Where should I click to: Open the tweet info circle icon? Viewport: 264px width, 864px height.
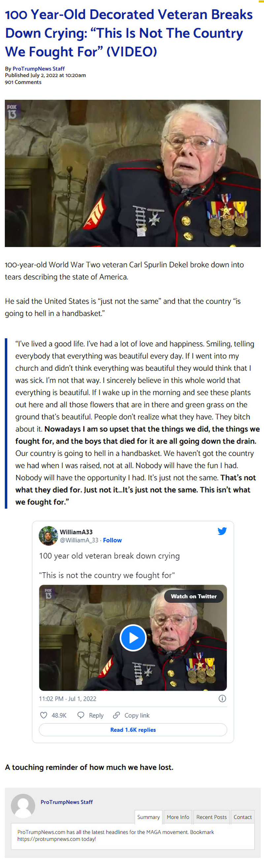tap(222, 698)
